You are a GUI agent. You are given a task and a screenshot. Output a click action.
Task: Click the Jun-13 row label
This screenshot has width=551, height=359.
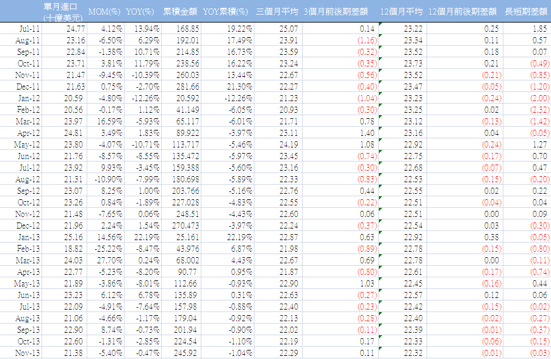click(29, 295)
